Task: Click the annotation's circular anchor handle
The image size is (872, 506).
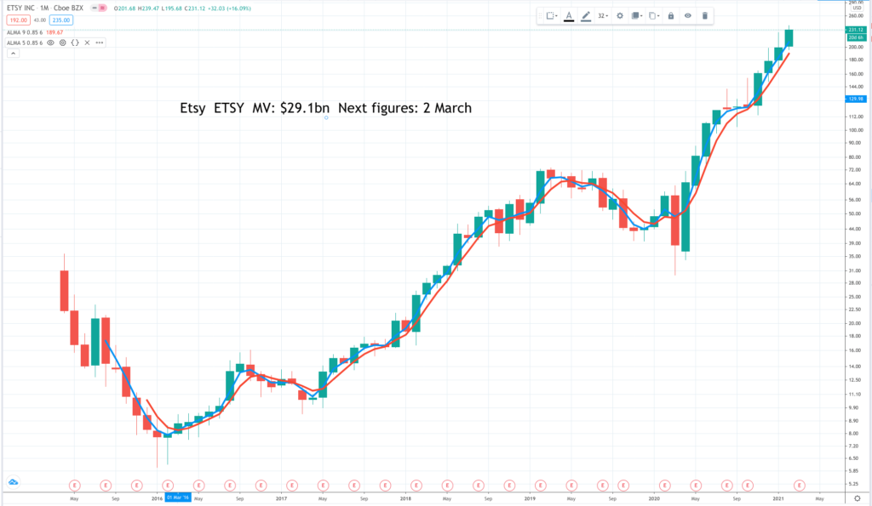Action: [x=326, y=117]
